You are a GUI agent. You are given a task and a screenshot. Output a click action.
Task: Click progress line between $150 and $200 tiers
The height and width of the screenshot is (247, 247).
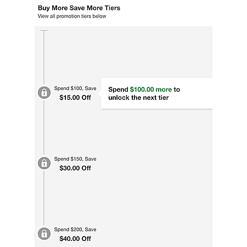44,198
